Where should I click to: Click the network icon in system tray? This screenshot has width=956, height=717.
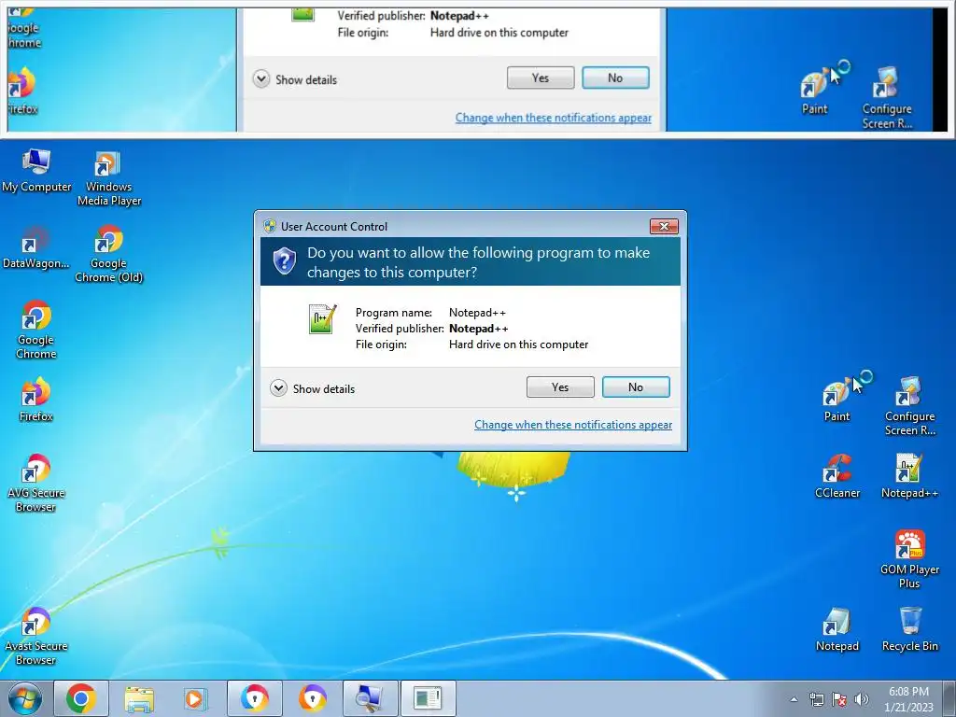816,699
